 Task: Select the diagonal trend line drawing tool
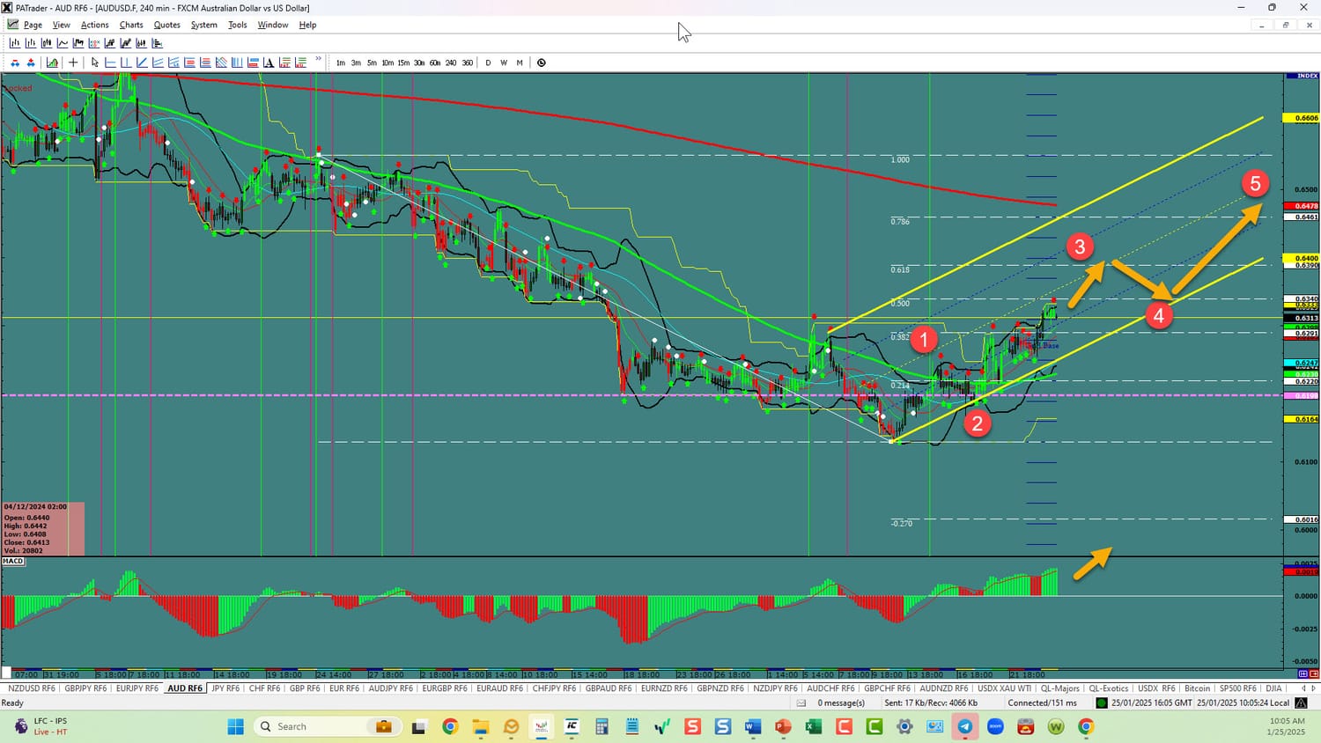pos(142,63)
